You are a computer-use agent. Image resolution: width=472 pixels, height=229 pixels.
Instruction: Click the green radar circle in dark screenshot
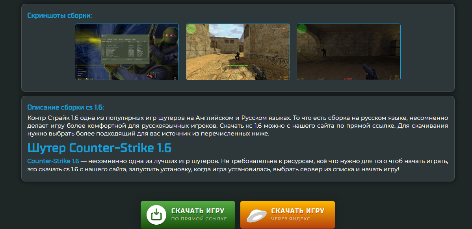pos(302,29)
